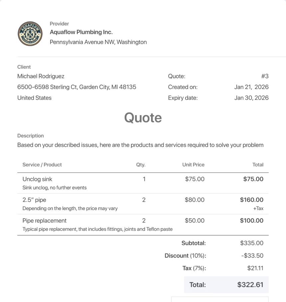The image size is (286, 302).
Task: Select the provider name Aquaflow Plumbing Inc.
Action: tap(81, 32)
